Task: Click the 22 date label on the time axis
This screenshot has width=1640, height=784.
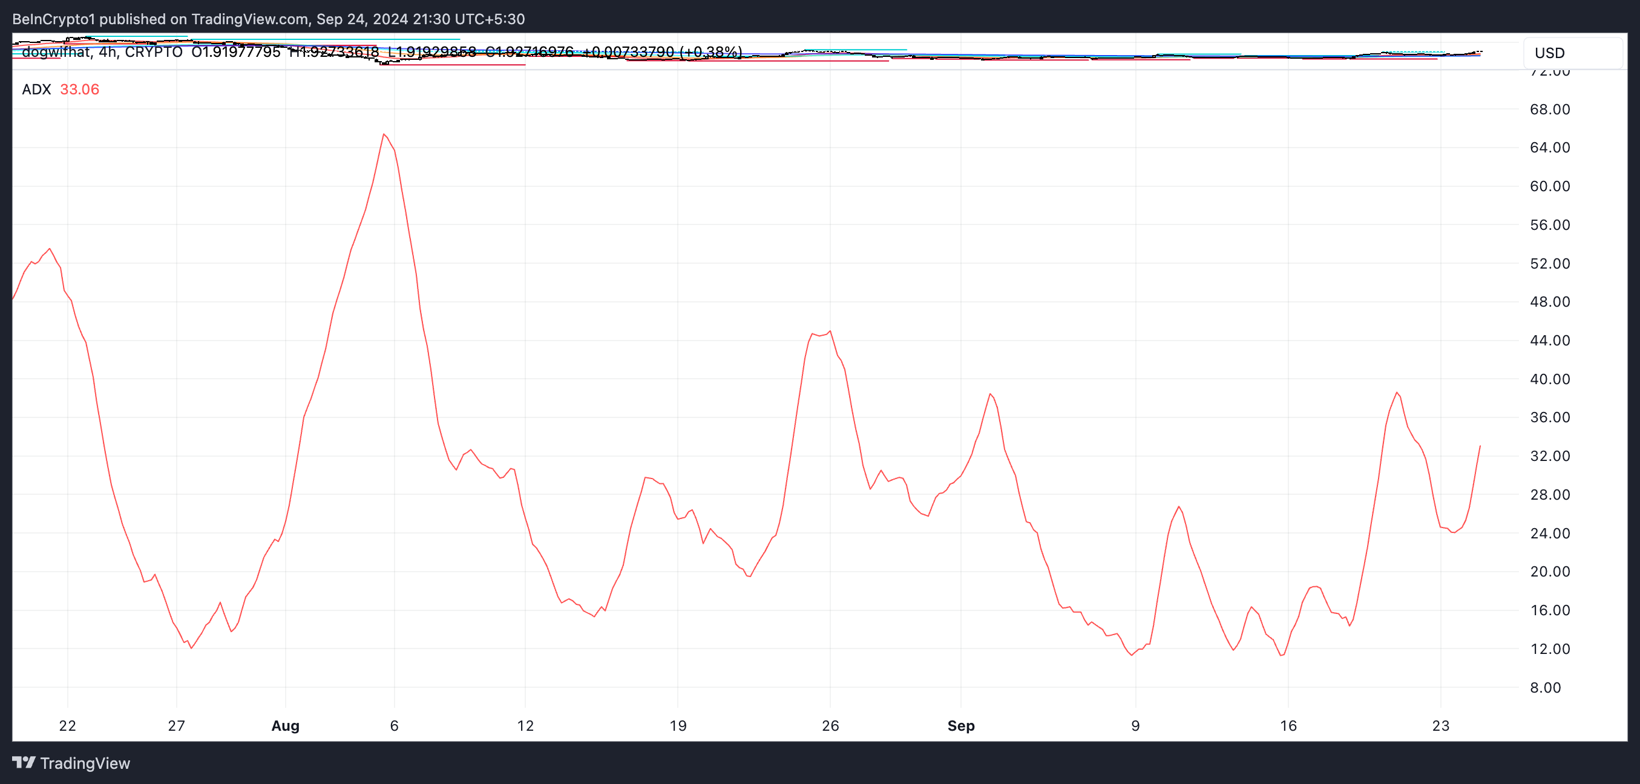Action: pyautogui.click(x=68, y=725)
